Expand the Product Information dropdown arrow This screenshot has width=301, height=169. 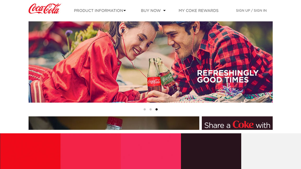pyautogui.click(x=125, y=10)
